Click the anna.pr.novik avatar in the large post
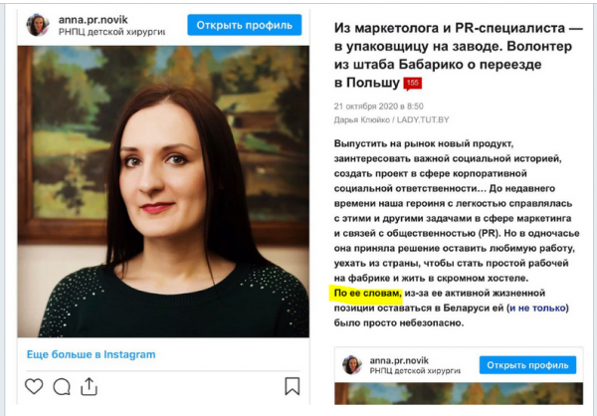597x416 pixels. click(38, 25)
